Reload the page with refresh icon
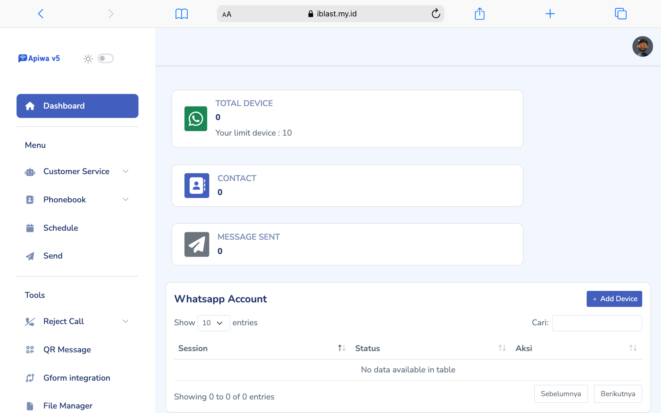This screenshot has width=661, height=413. point(435,14)
